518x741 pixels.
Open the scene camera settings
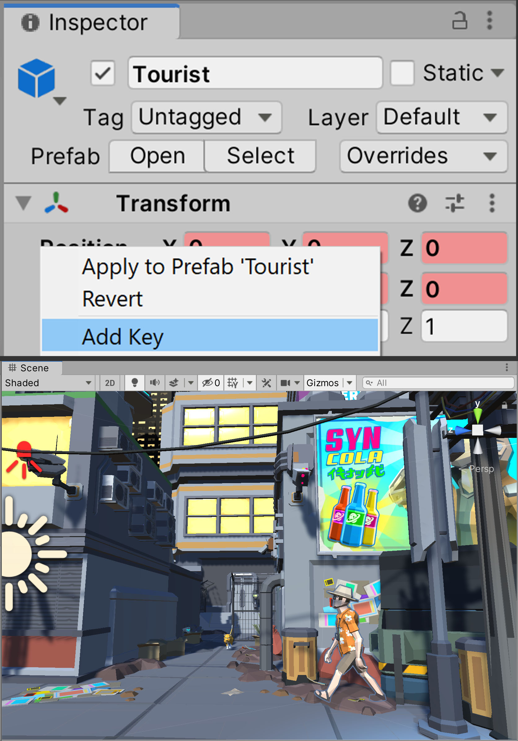click(285, 383)
